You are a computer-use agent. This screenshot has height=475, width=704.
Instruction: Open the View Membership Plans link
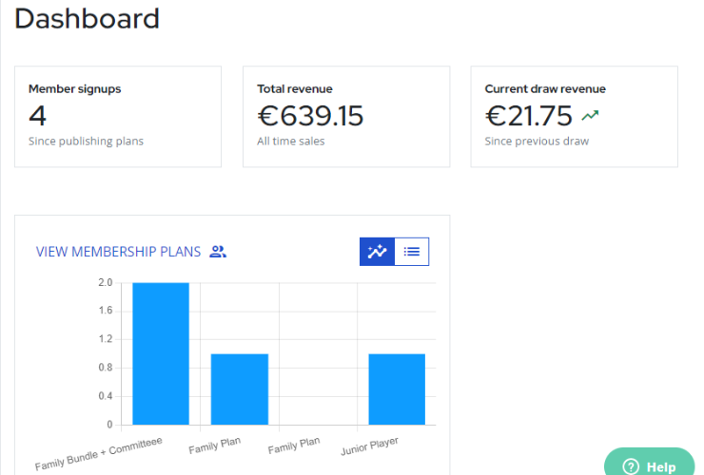pyautogui.click(x=119, y=252)
